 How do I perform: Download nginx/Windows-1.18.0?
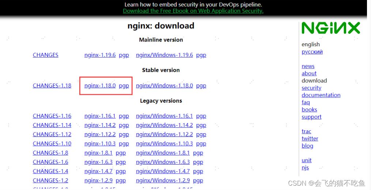pyautogui.click(x=164, y=86)
